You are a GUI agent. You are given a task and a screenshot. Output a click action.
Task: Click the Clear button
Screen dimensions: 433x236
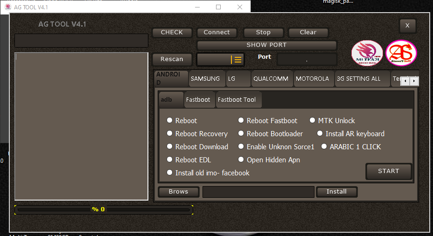308,32
